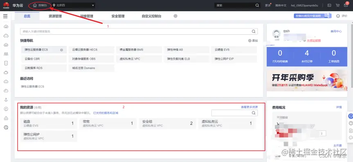
Task: Open 弹性负载均衡 ELB quick link
Action: coord(187,59)
